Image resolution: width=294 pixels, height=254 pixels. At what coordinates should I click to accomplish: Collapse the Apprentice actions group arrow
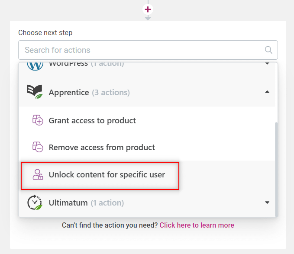click(267, 92)
